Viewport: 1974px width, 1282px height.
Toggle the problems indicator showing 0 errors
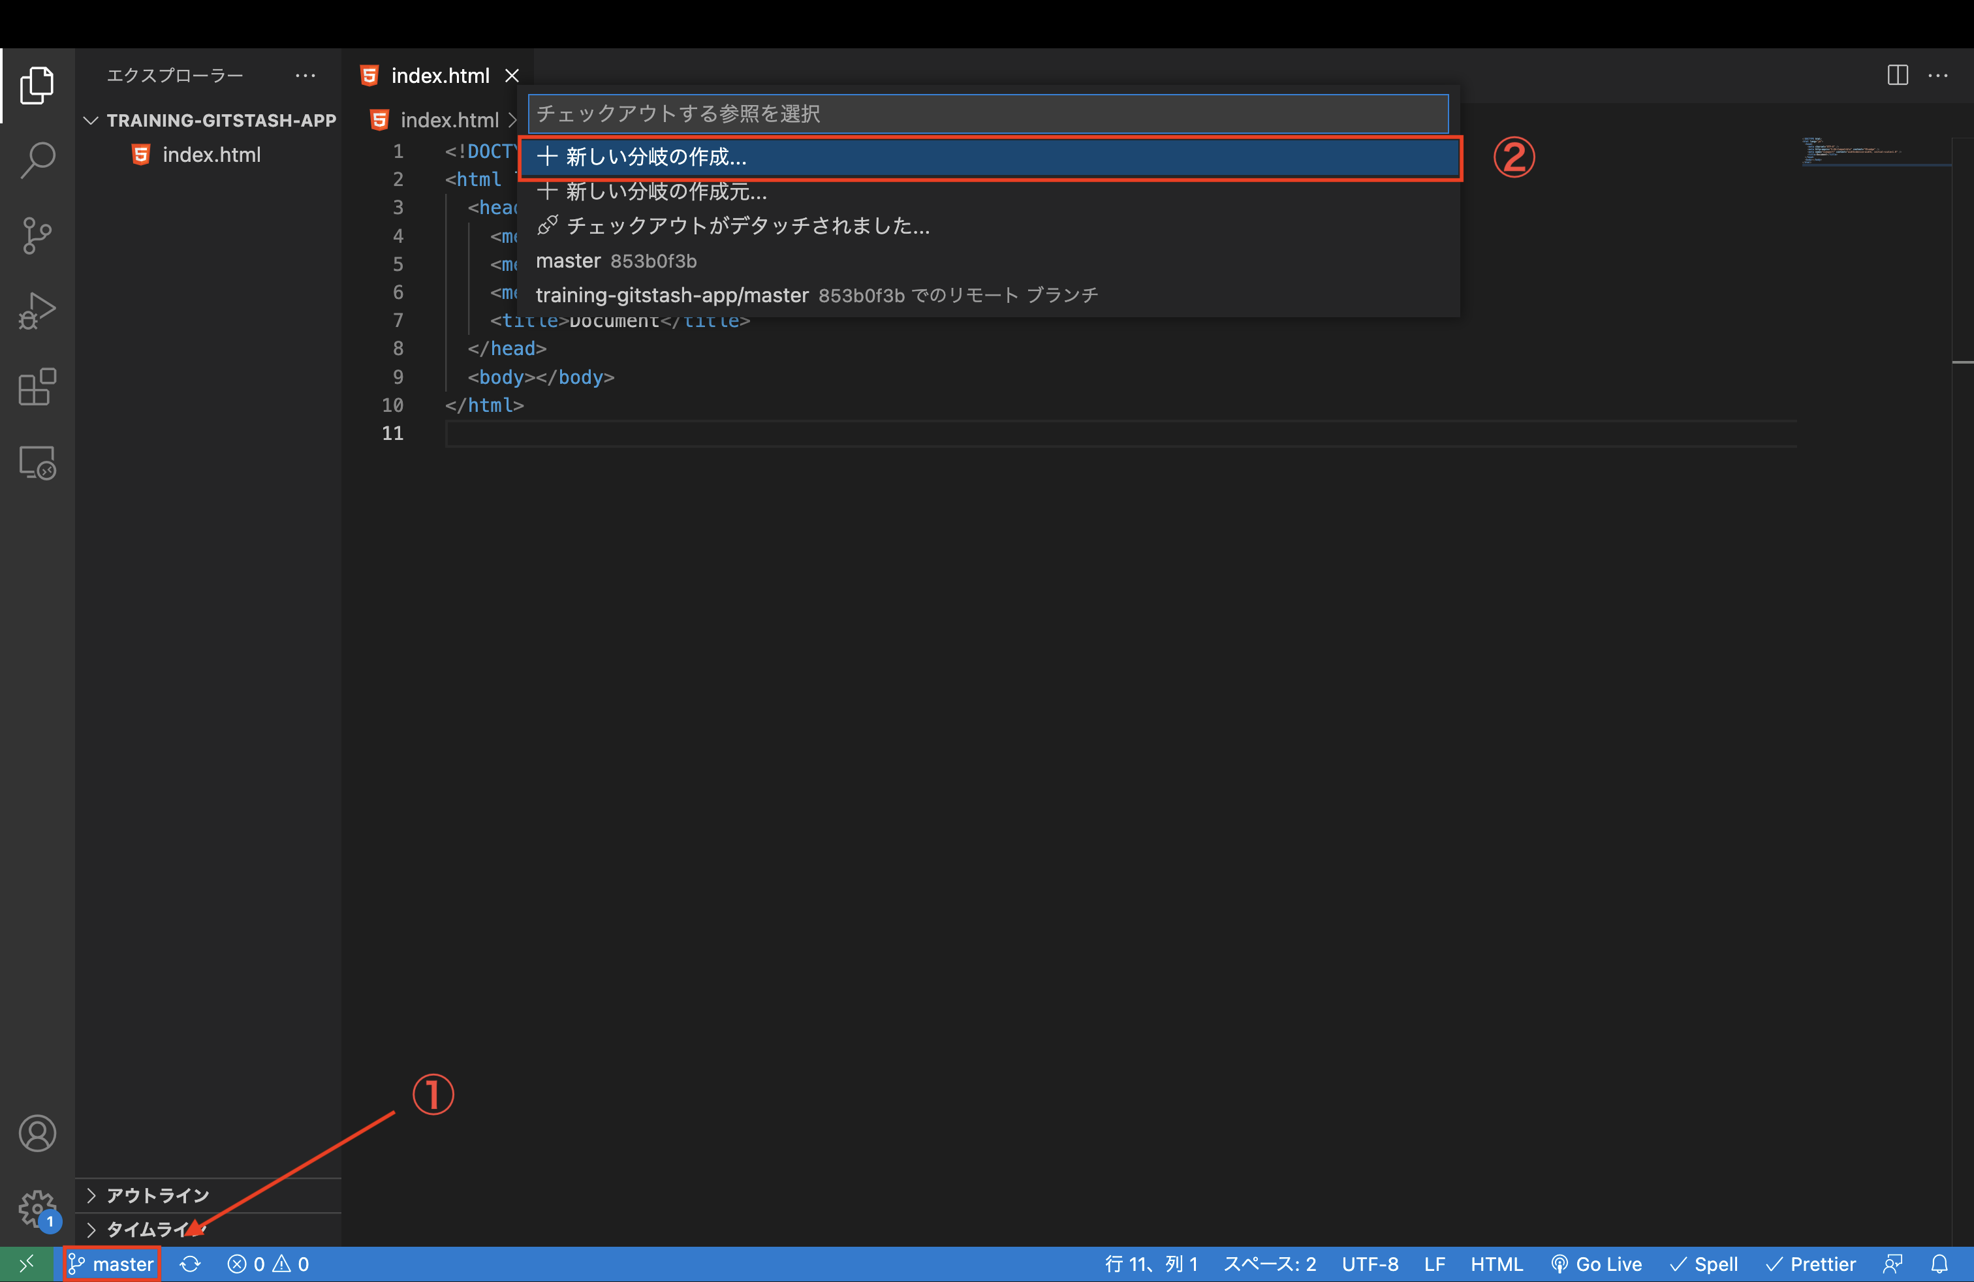coord(267,1264)
